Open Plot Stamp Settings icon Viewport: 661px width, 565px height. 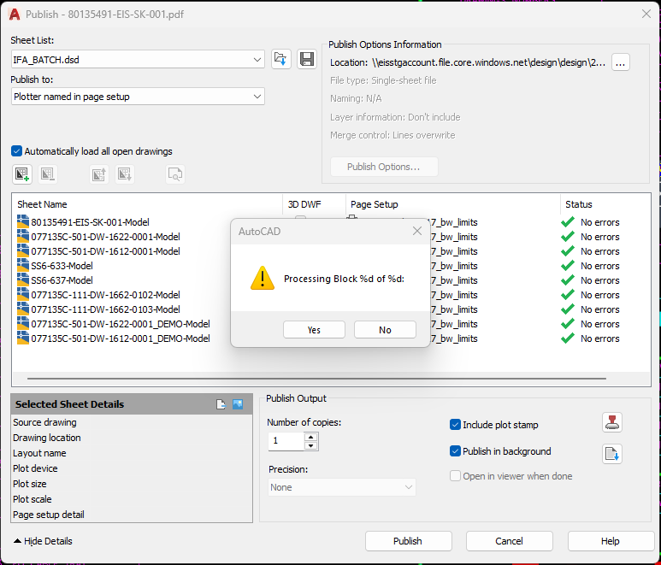tap(611, 422)
